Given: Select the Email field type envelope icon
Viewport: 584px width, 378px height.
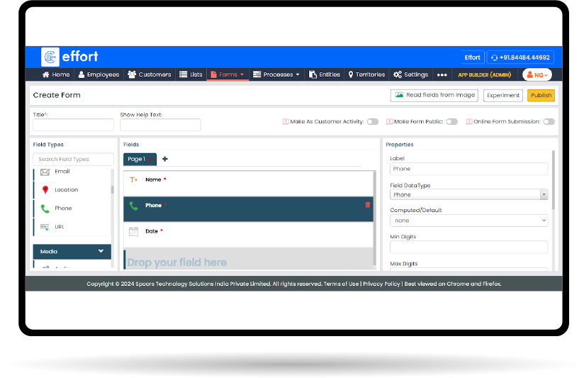Looking at the screenshot, I should click(x=45, y=172).
